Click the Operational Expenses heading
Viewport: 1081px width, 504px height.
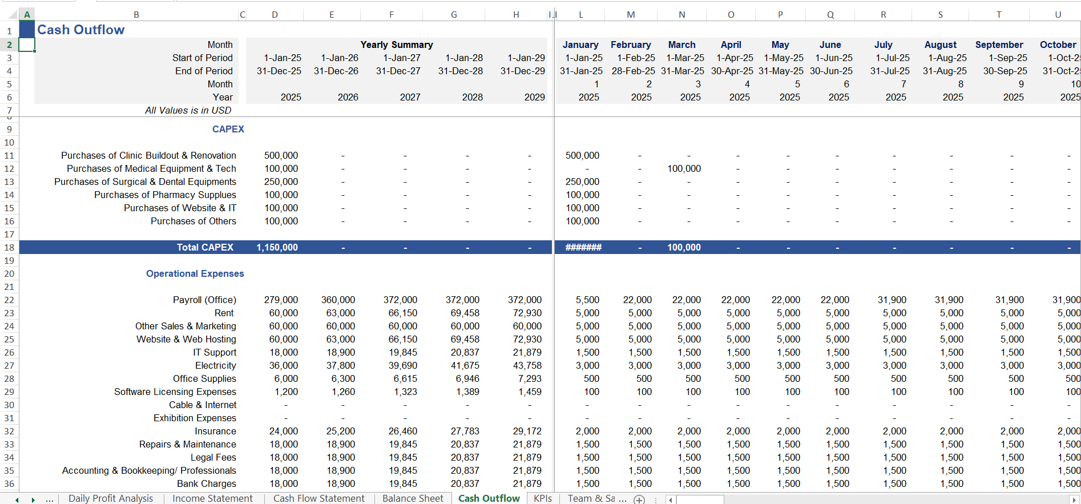point(195,273)
